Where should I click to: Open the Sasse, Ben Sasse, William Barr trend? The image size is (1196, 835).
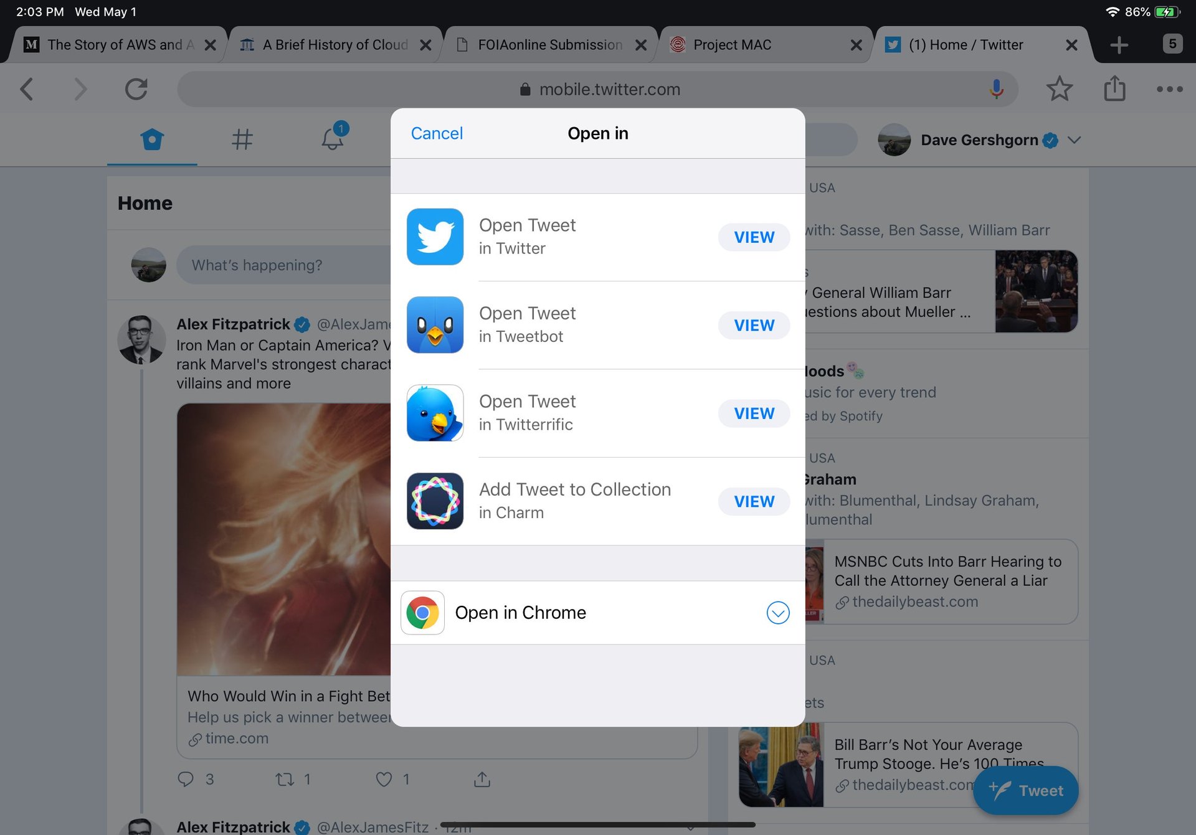click(x=927, y=230)
